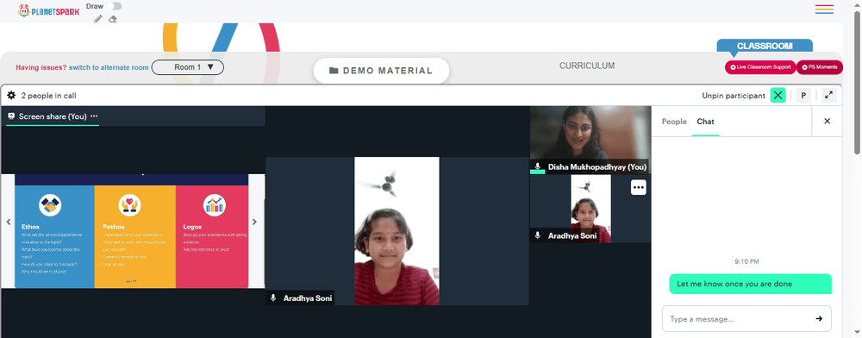Viewport: 862px width, 338px height.
Task: Select the eraser tool
Action: [113, 19]
